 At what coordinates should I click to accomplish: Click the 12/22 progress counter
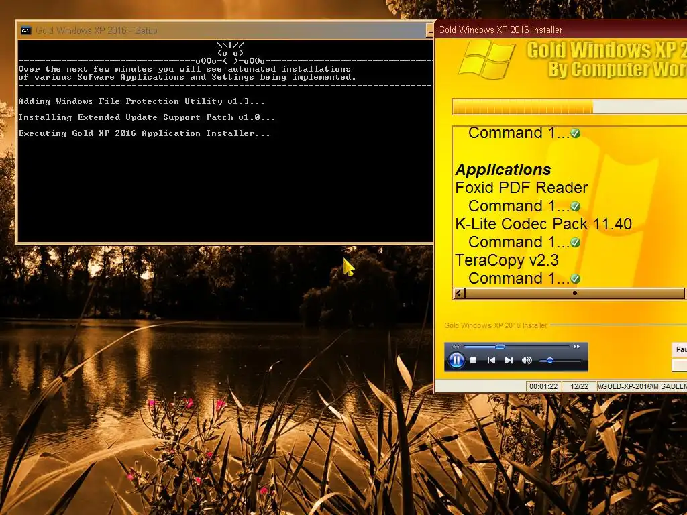point(579,386)
